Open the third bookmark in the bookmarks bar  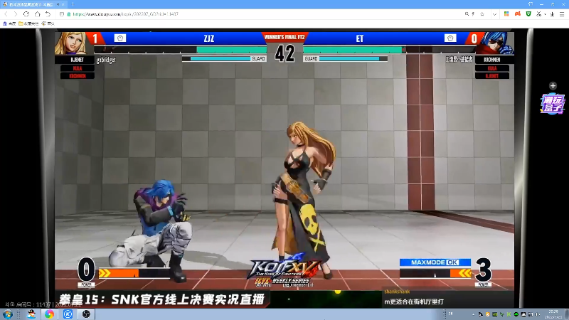click(x=48, y=23)
